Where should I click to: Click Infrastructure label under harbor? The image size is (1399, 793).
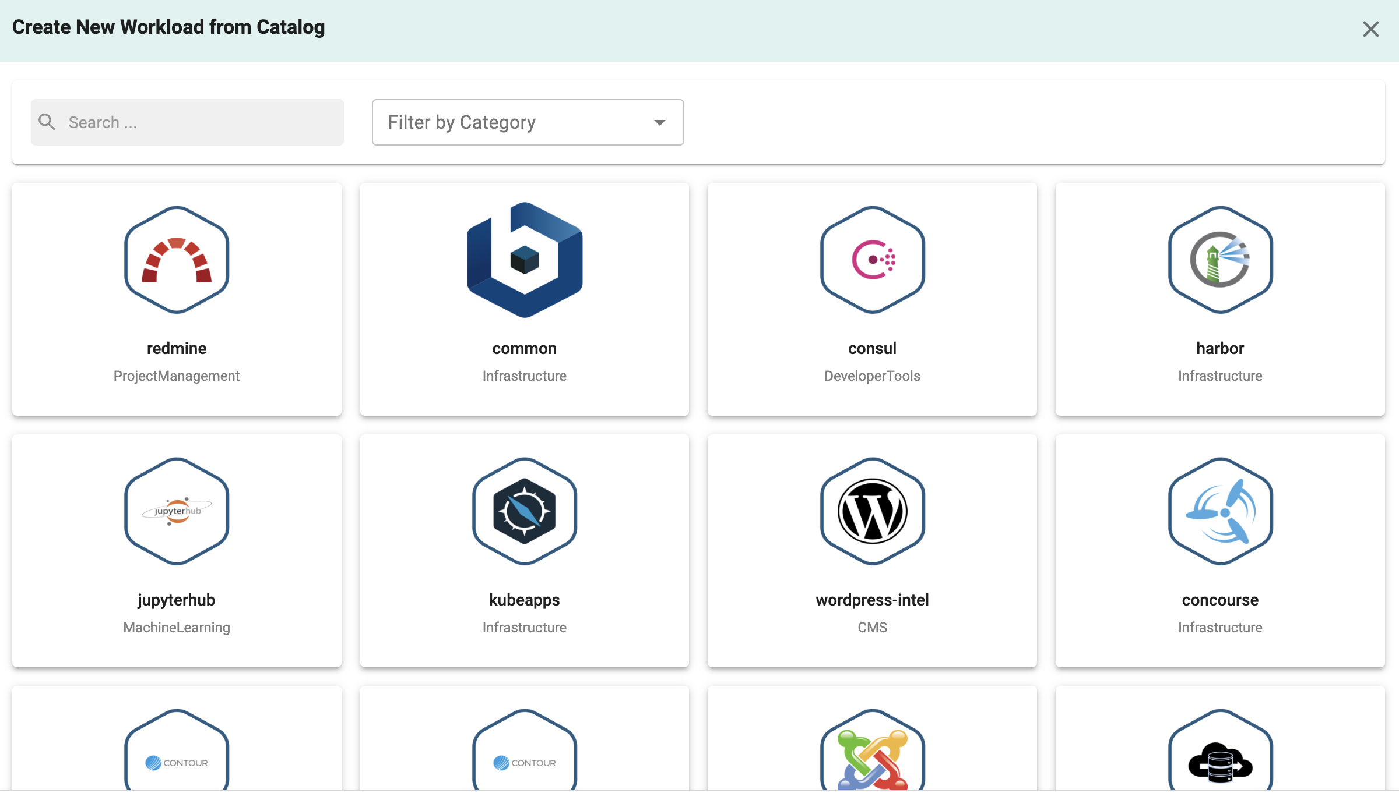point(1220,376)
